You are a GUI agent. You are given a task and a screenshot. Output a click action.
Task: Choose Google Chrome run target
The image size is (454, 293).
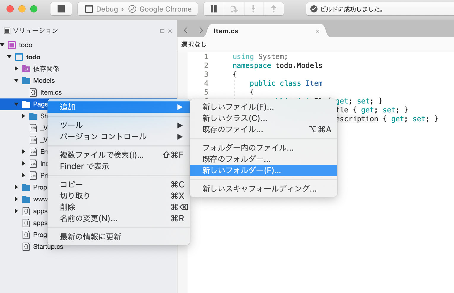(x=160, y=9)
